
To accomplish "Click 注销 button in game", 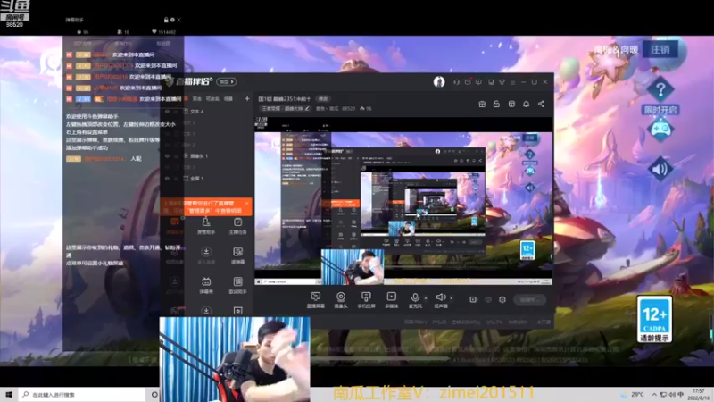I will [x=660, y=49].
